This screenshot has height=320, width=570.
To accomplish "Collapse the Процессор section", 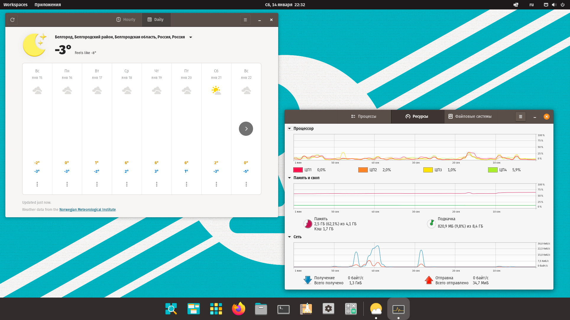I will coord(290,129).
